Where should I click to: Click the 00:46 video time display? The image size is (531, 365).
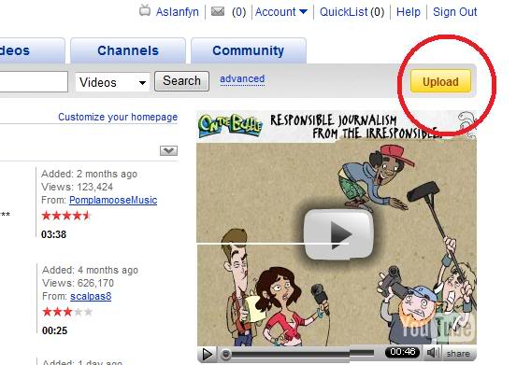pyautogui.click(x=402, y=352)
